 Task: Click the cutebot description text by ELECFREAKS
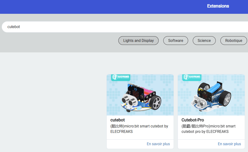(139, 129)
